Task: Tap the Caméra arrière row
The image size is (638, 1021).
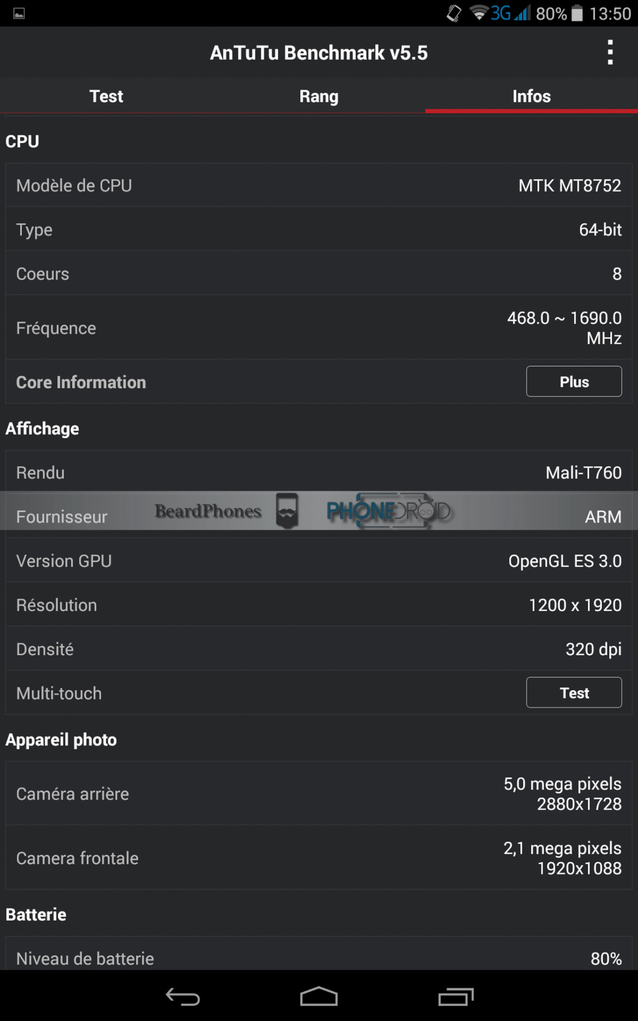Action: pos(319,793)
